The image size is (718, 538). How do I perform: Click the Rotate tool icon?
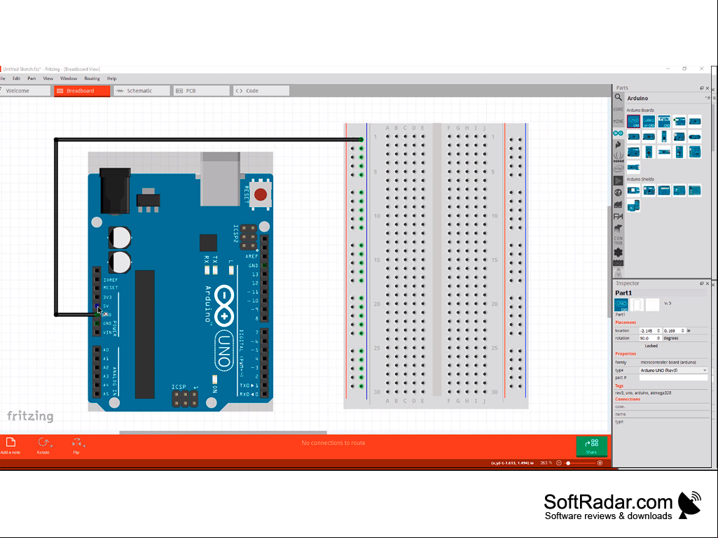tap(43, 442)
